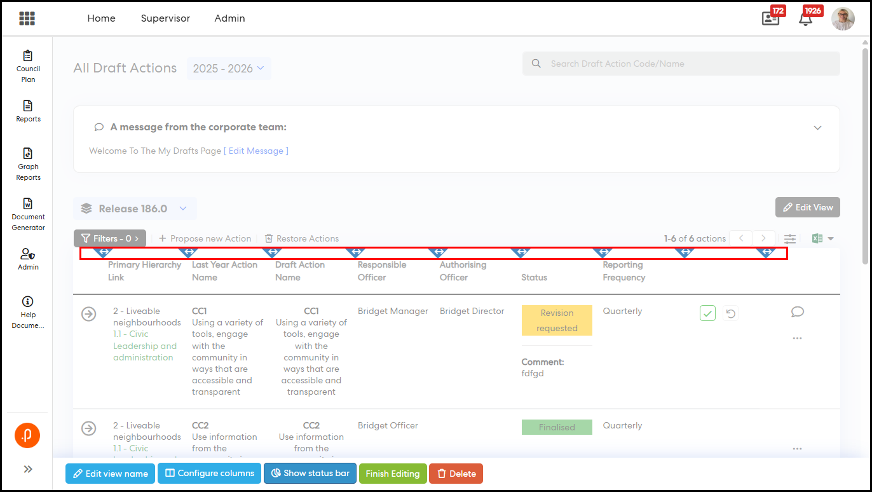Image resolution: width=872 pixels, height=492 pixels.
Task: Collapse the corporate team message panel
Action: click(817, 128)
